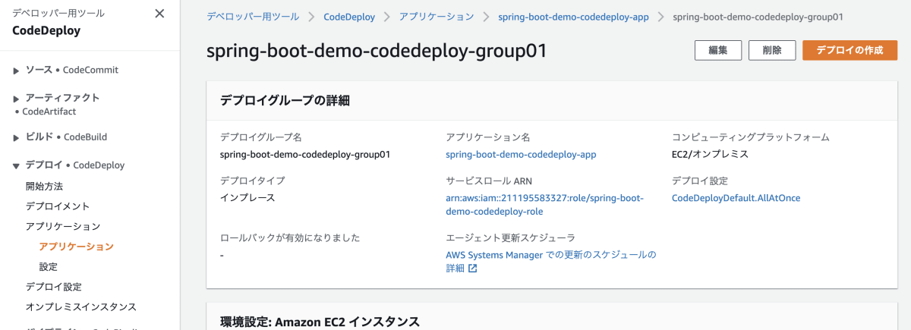This screenshot has height=330, width=911.
Task: Open the application name link in details
Action: (521, 154)
